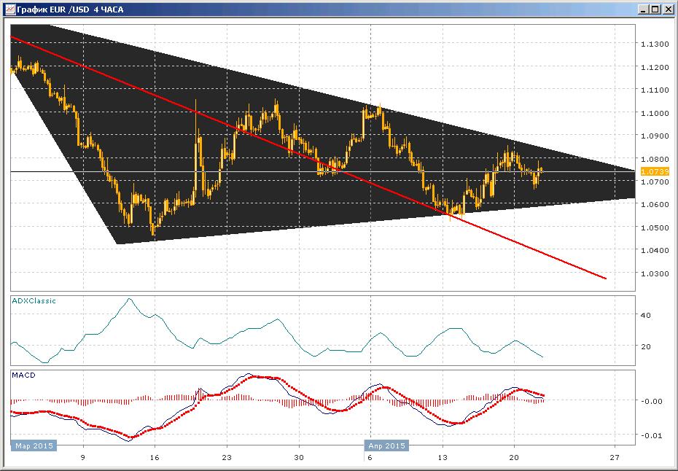Image resolution: width=678 pixels, height=471 pixels.
Task: Click the MACD indicator label
Action: (23, 375)
